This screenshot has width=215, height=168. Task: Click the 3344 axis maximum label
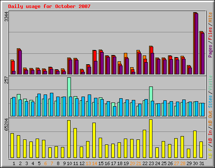[6, 17]
